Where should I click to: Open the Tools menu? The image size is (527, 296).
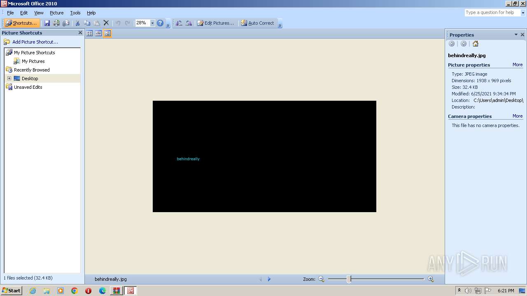click(75, 13)
